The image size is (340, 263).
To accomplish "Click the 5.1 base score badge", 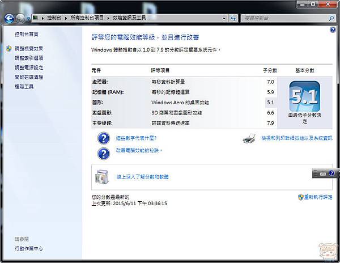I will [x=305, y=96].
